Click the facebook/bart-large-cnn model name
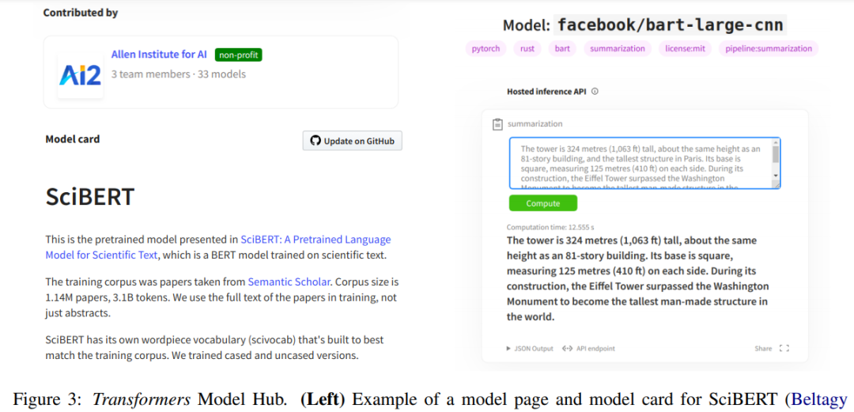854x412 pixels. 671,25
